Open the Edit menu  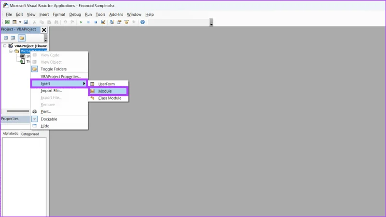(19, 14)
